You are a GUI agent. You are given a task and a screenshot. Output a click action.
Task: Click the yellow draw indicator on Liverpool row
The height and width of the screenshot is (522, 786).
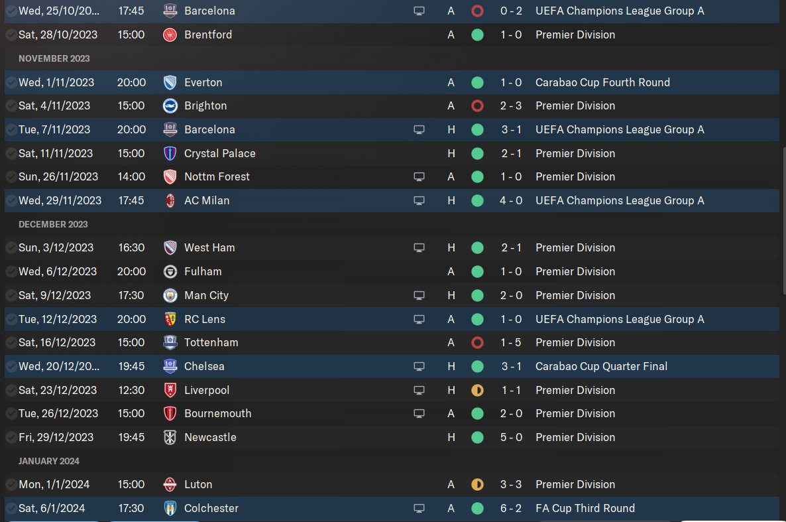click(x=477, y=391)
